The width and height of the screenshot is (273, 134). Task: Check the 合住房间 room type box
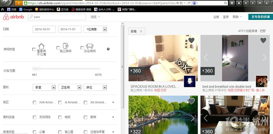click(82, 48)
